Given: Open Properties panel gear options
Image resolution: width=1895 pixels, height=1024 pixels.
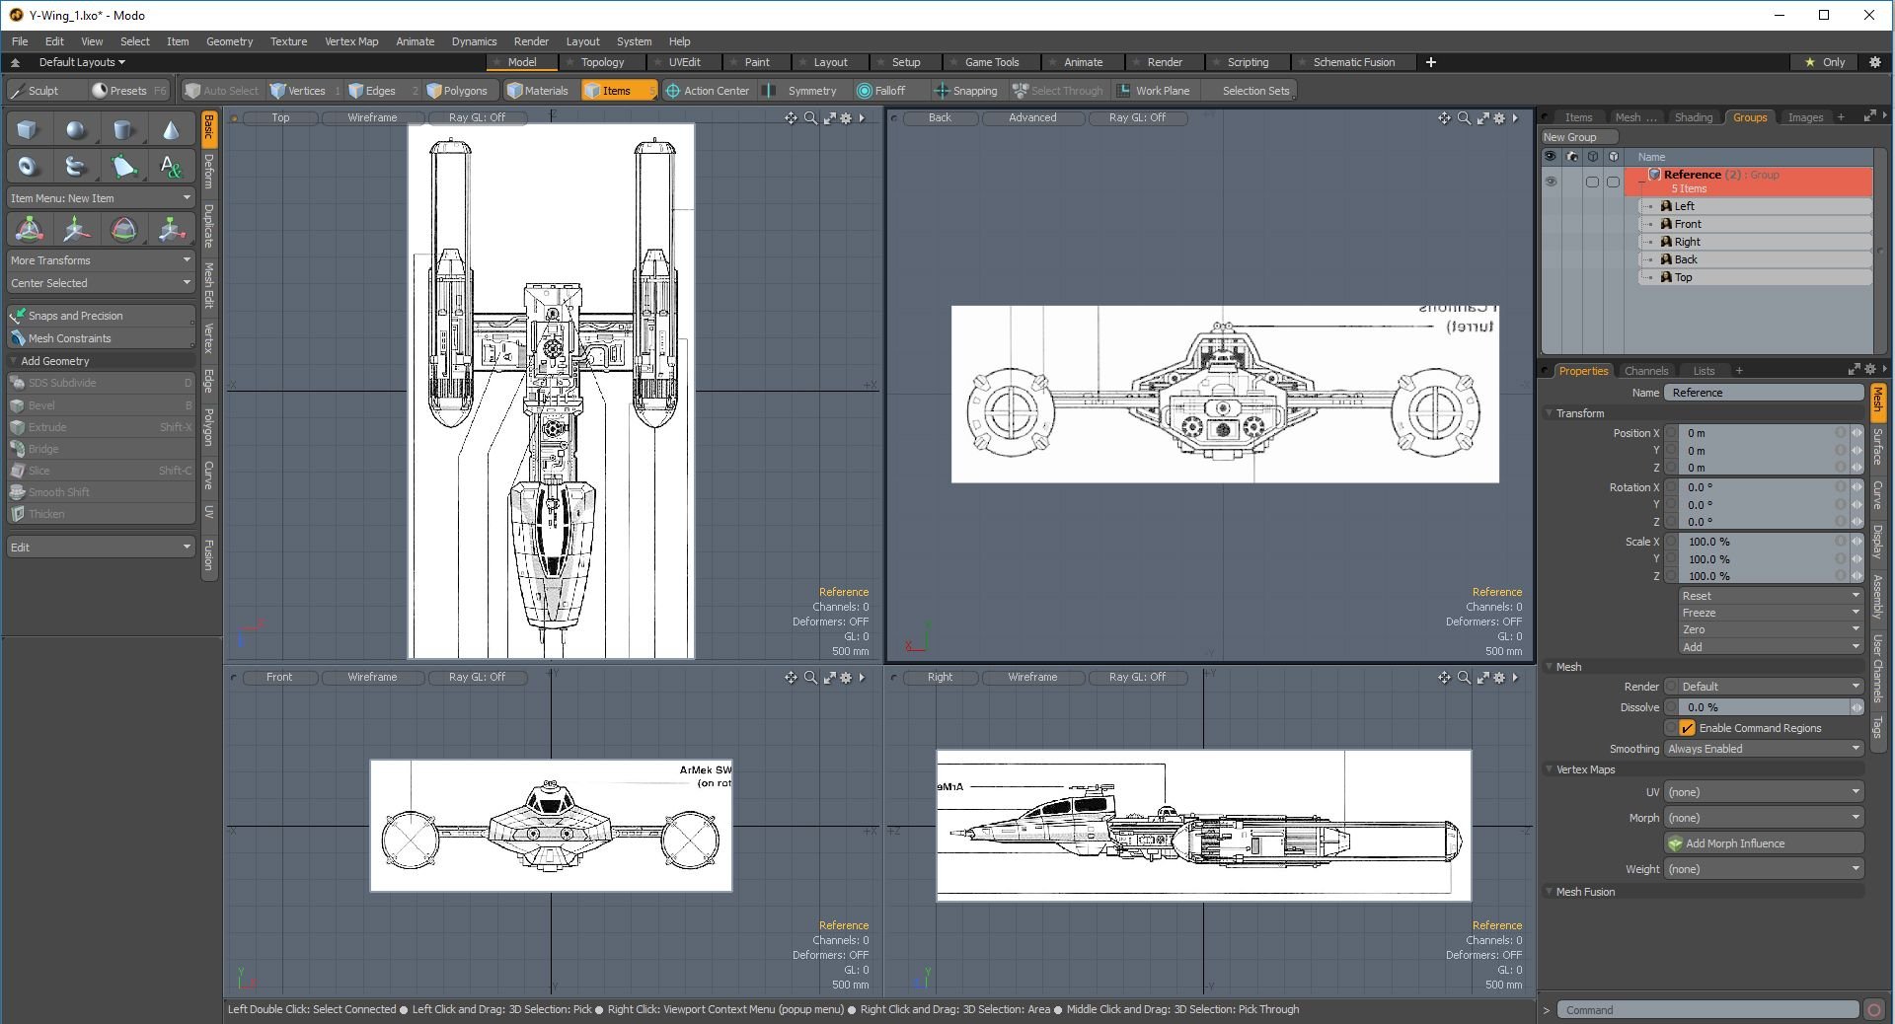Looking at the screenshot, I should (1870, 370).
